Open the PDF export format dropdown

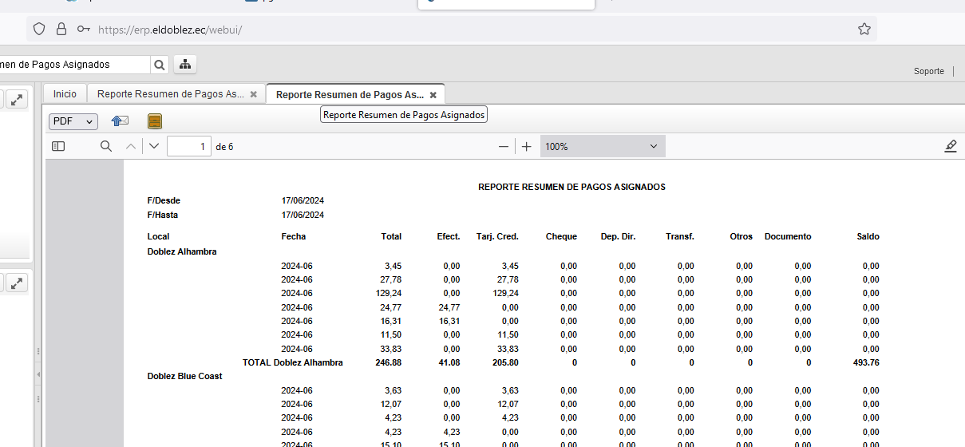(73, 121)
